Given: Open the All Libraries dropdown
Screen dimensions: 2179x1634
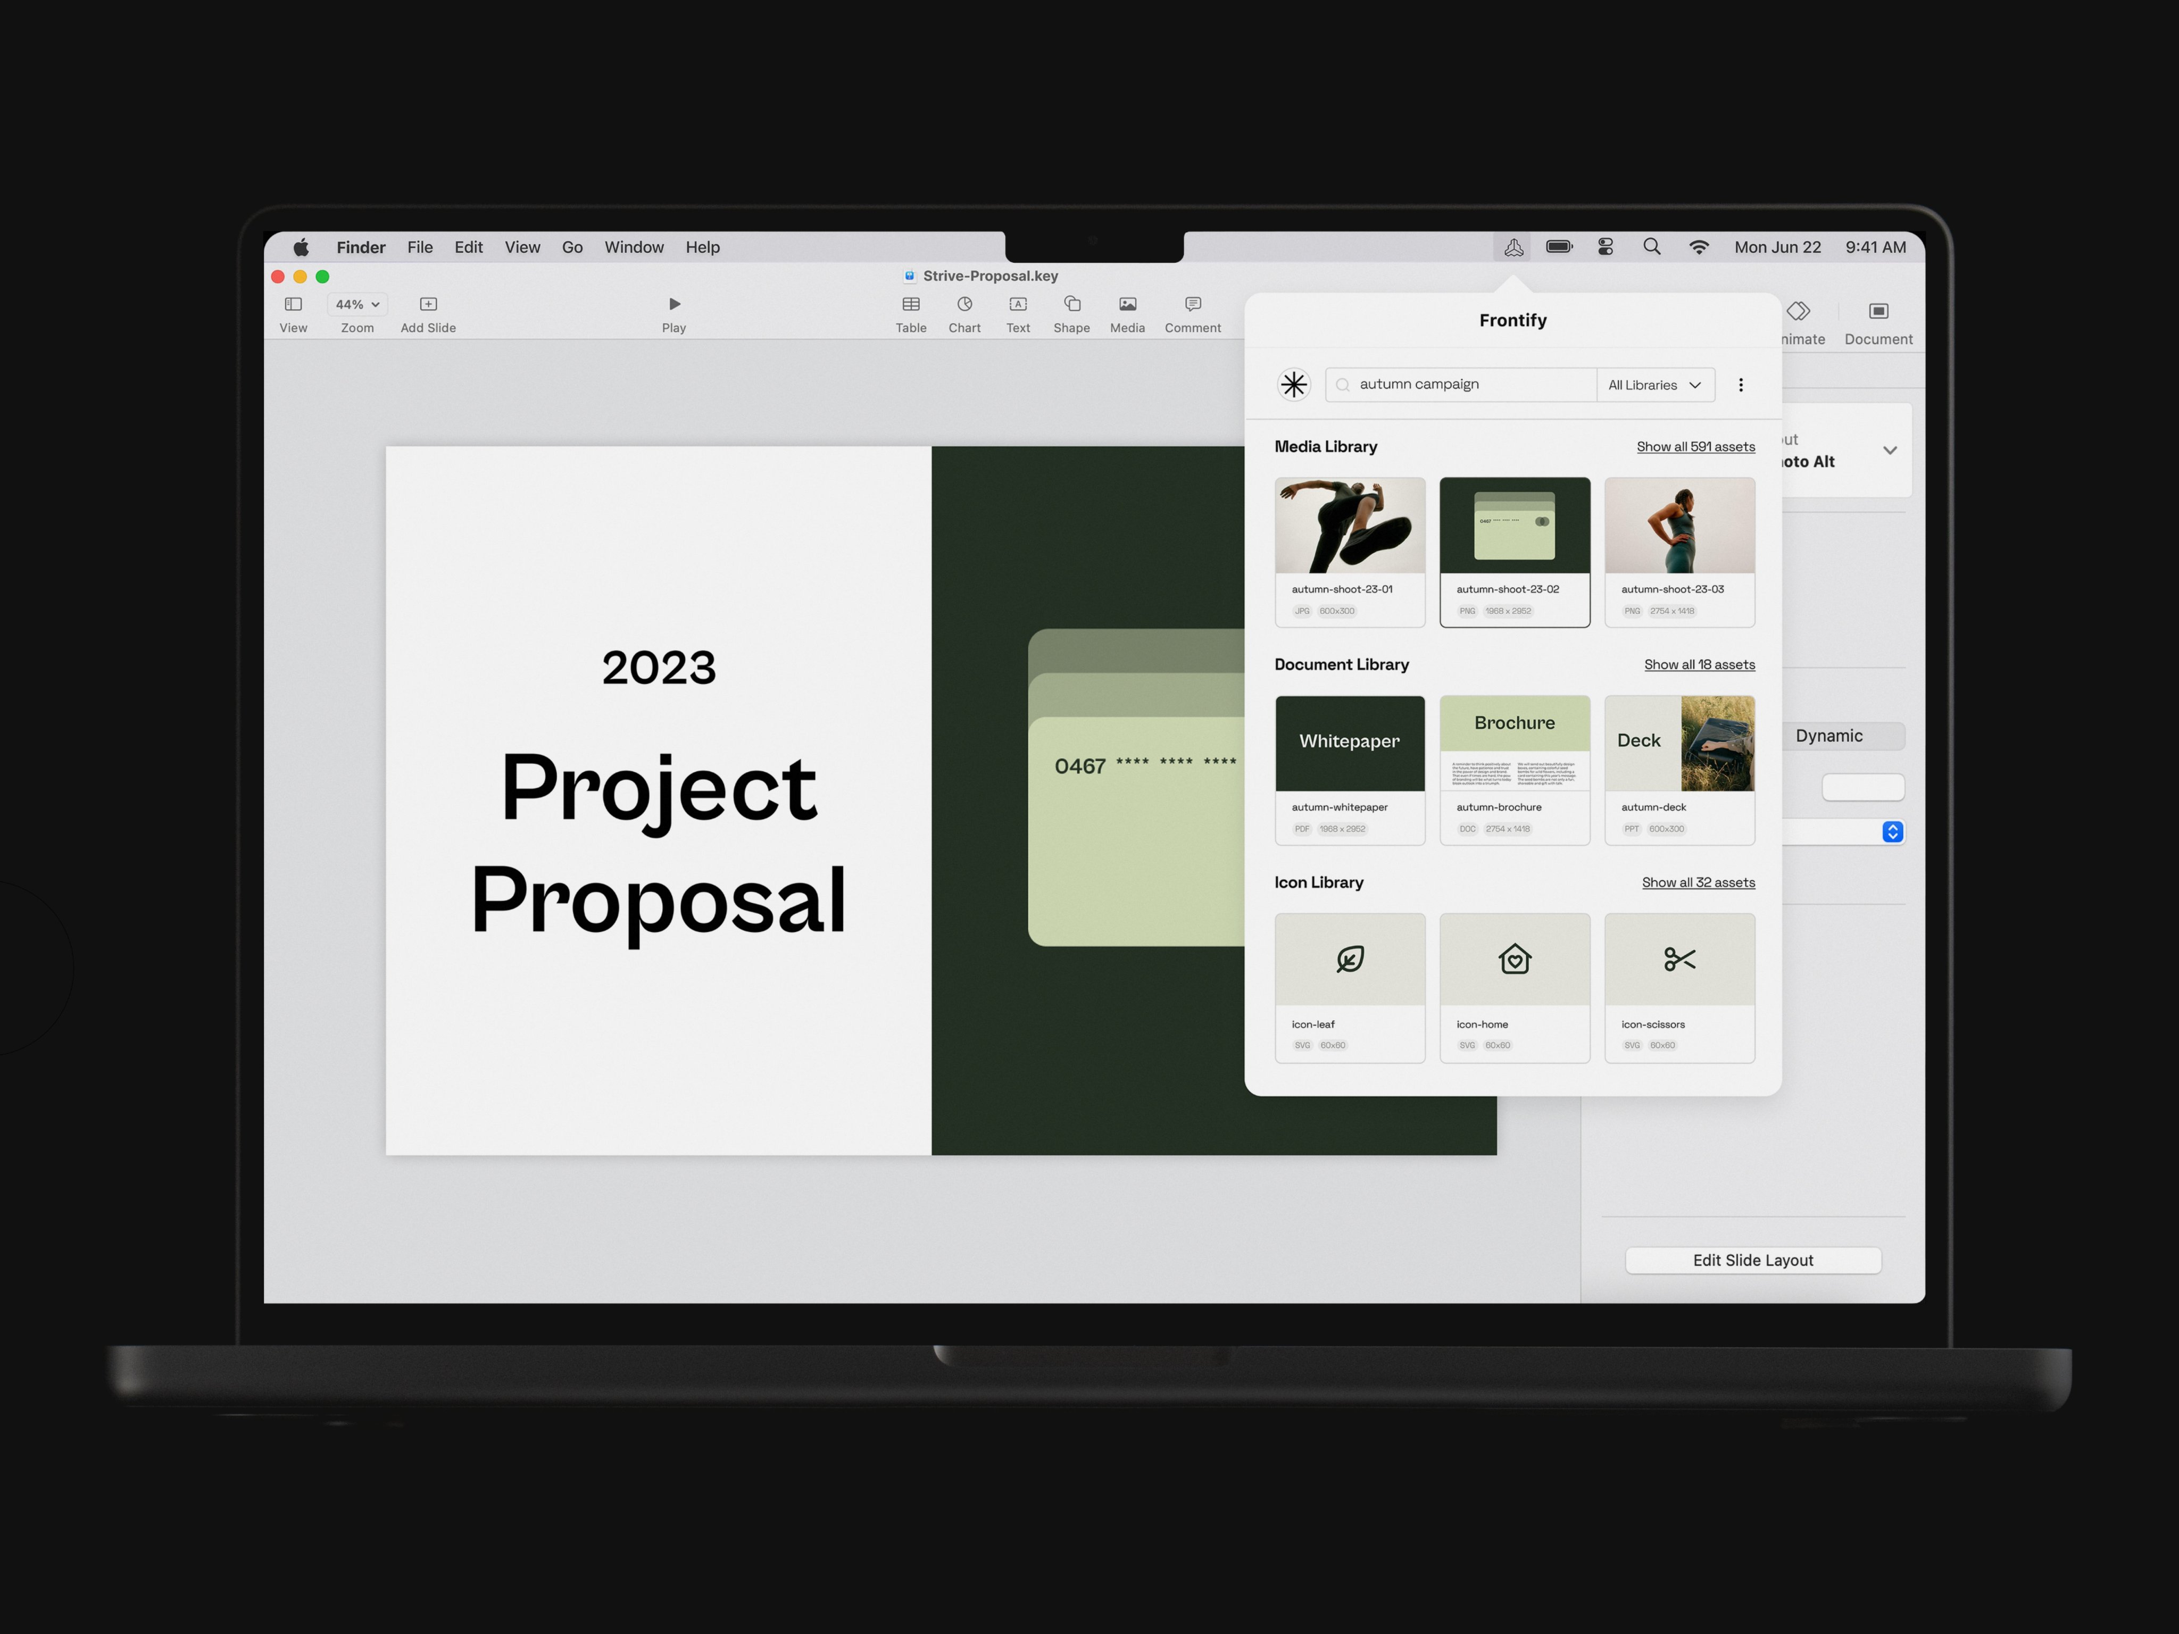Looking at the screenshot, I should coord(1655,385).
